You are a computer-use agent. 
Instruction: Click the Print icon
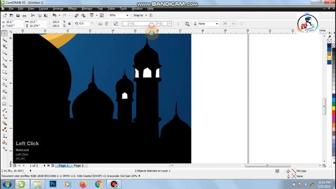[x=25, y=15]
